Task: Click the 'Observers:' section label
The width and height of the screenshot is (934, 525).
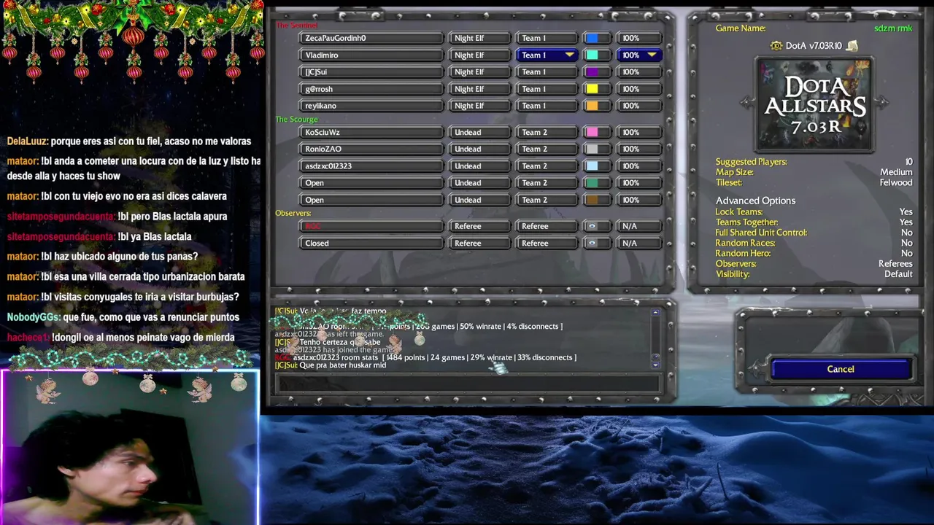Action: click(293, 213)
